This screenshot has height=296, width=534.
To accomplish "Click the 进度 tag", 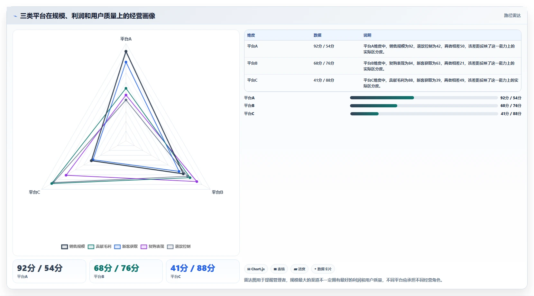I will tap(299, 269).
